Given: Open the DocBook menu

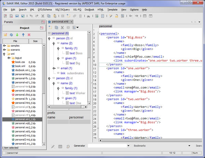Looking at the screenshot, I should 90,10.
